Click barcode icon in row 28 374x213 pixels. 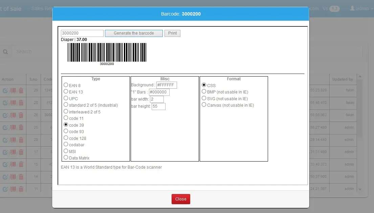[x=13, y=103]
